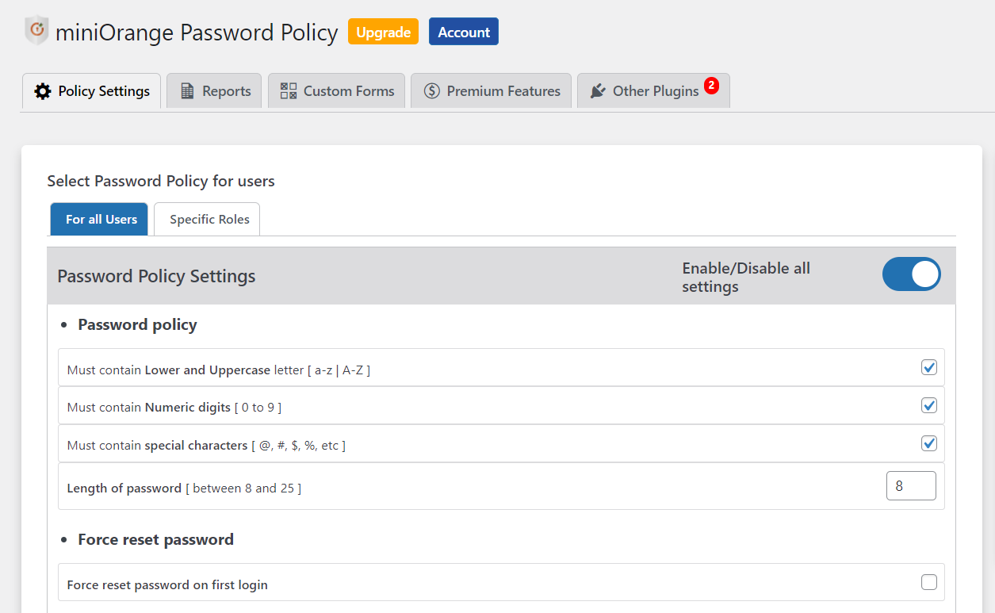Viewport: 995px width, 613px height.
Task: Click the red notification badge showing 2
Action: [x=711, y=85]
